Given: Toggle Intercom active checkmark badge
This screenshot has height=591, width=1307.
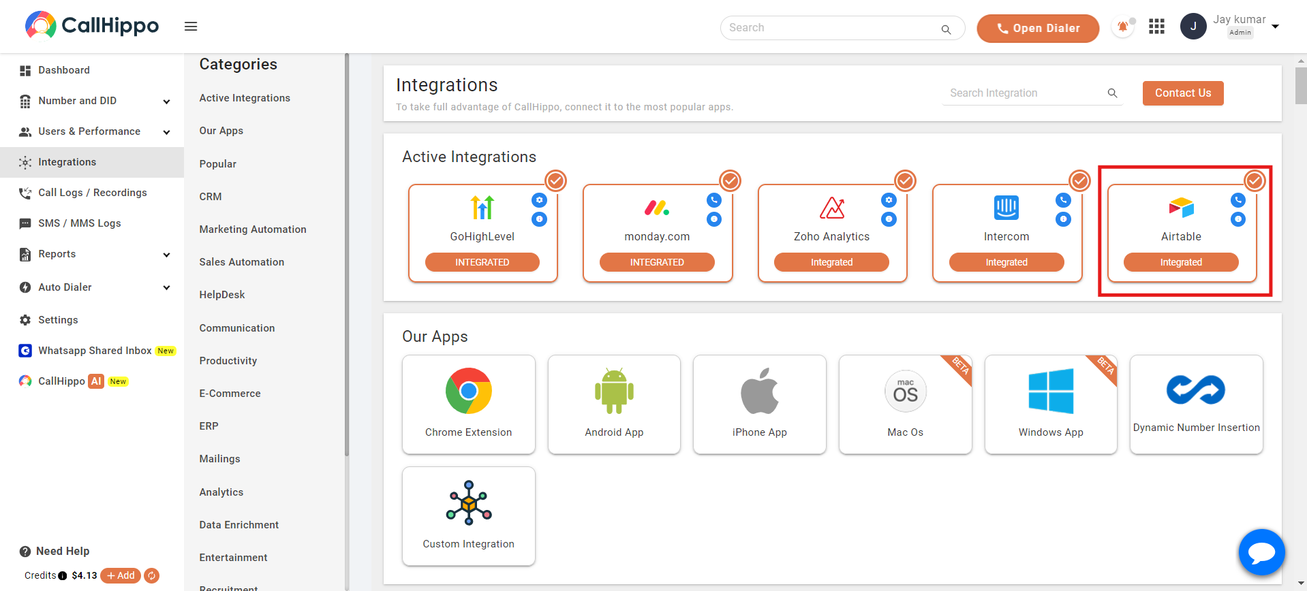Looking at the screenshot, I should pos(1079,180).
